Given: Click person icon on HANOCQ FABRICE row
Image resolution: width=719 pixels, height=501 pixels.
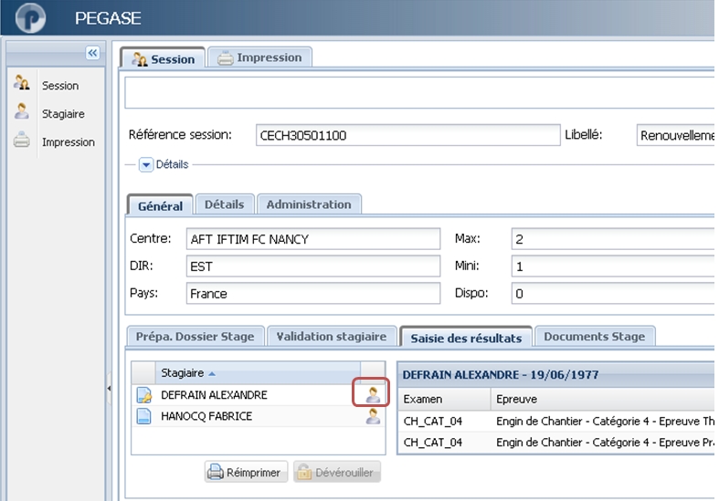Looking at the screenshot, I should coord(373,416).
